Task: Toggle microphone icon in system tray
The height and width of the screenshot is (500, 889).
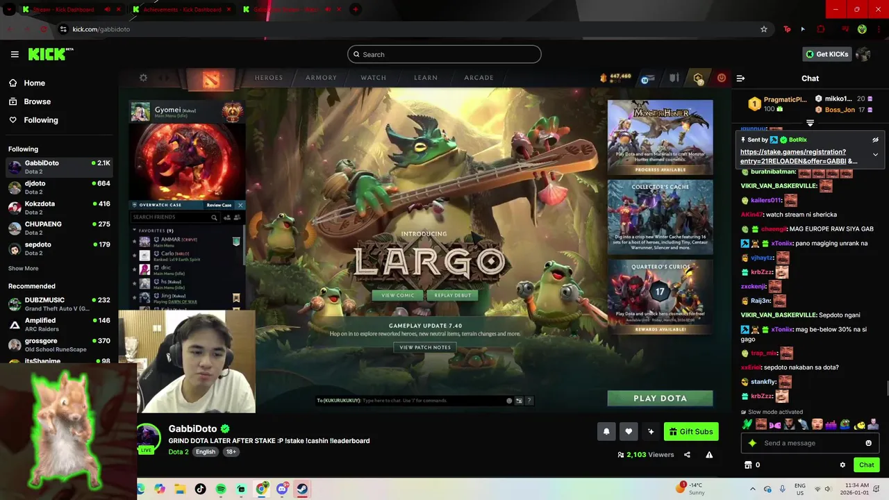Action: (x=782, y=489)
